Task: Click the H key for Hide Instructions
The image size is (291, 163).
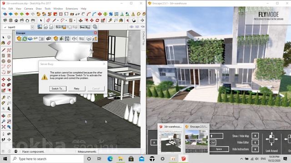Action: point(255,149)
